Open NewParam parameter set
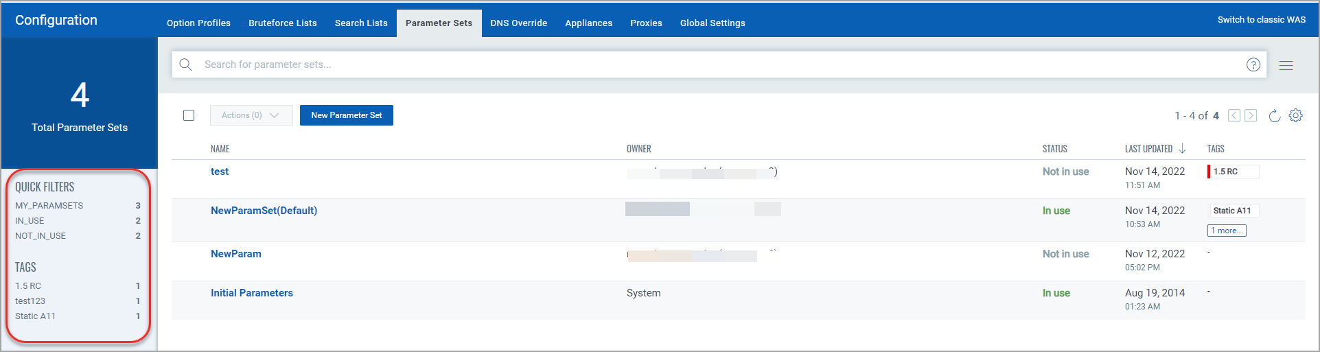 (x=236, y=254)
